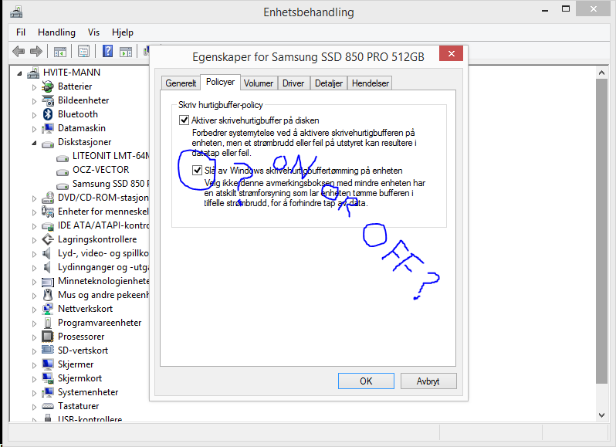Image resolution: width=616 pixels, height=447 pixels.
Task: Select the USB-kontrollere tree entry
Action: 90,418
